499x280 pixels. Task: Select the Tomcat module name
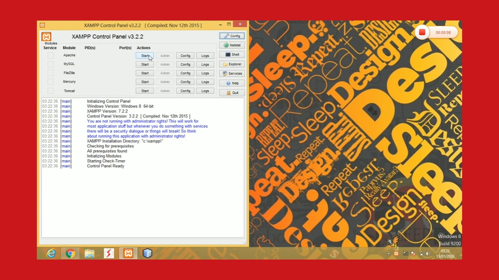point(69,91)
